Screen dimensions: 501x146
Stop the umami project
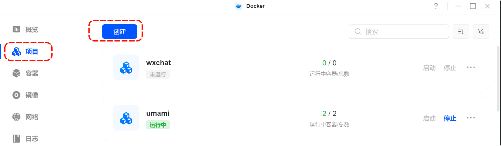pyautogui.click(x=450, y=118)
